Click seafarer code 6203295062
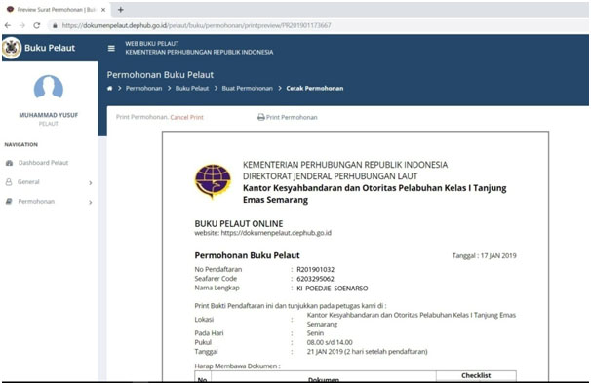 point(315,279)
